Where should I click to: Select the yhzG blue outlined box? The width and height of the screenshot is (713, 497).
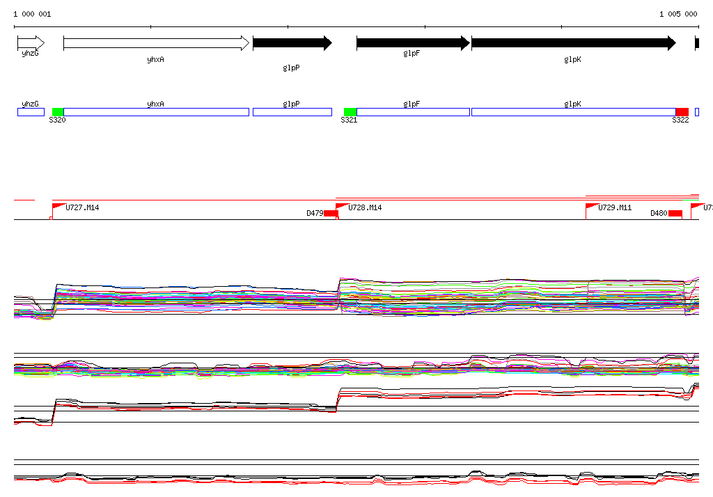pos(31,112)
